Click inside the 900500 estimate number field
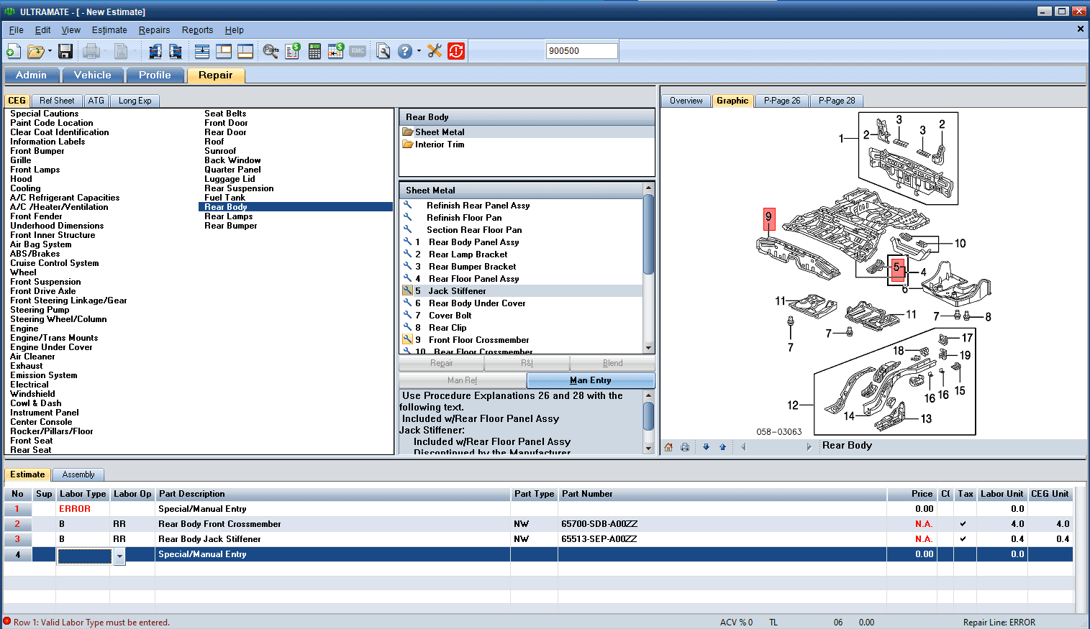This screenshot has height=629, width=1090. [x=581, y=50]
